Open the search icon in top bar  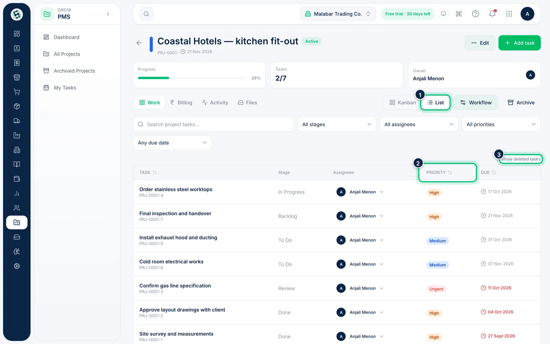pos(146,14)
